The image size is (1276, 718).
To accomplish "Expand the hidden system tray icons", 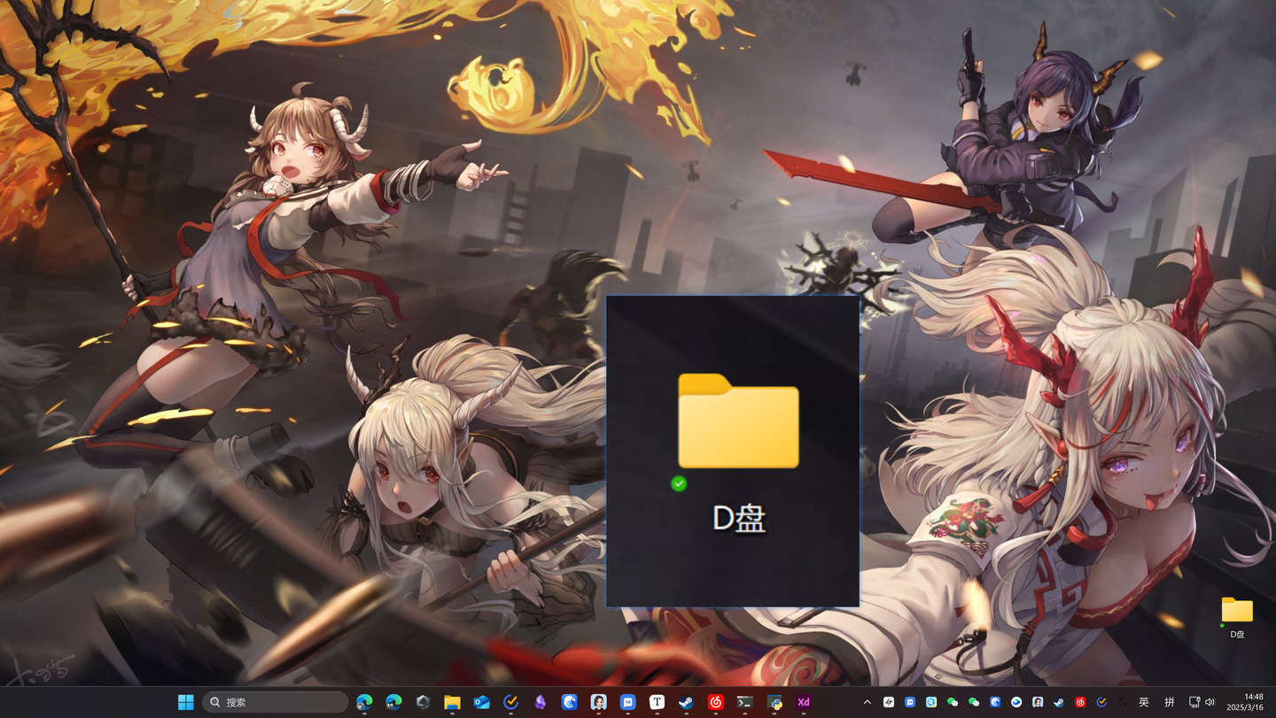I will click(x=867, y=702).
